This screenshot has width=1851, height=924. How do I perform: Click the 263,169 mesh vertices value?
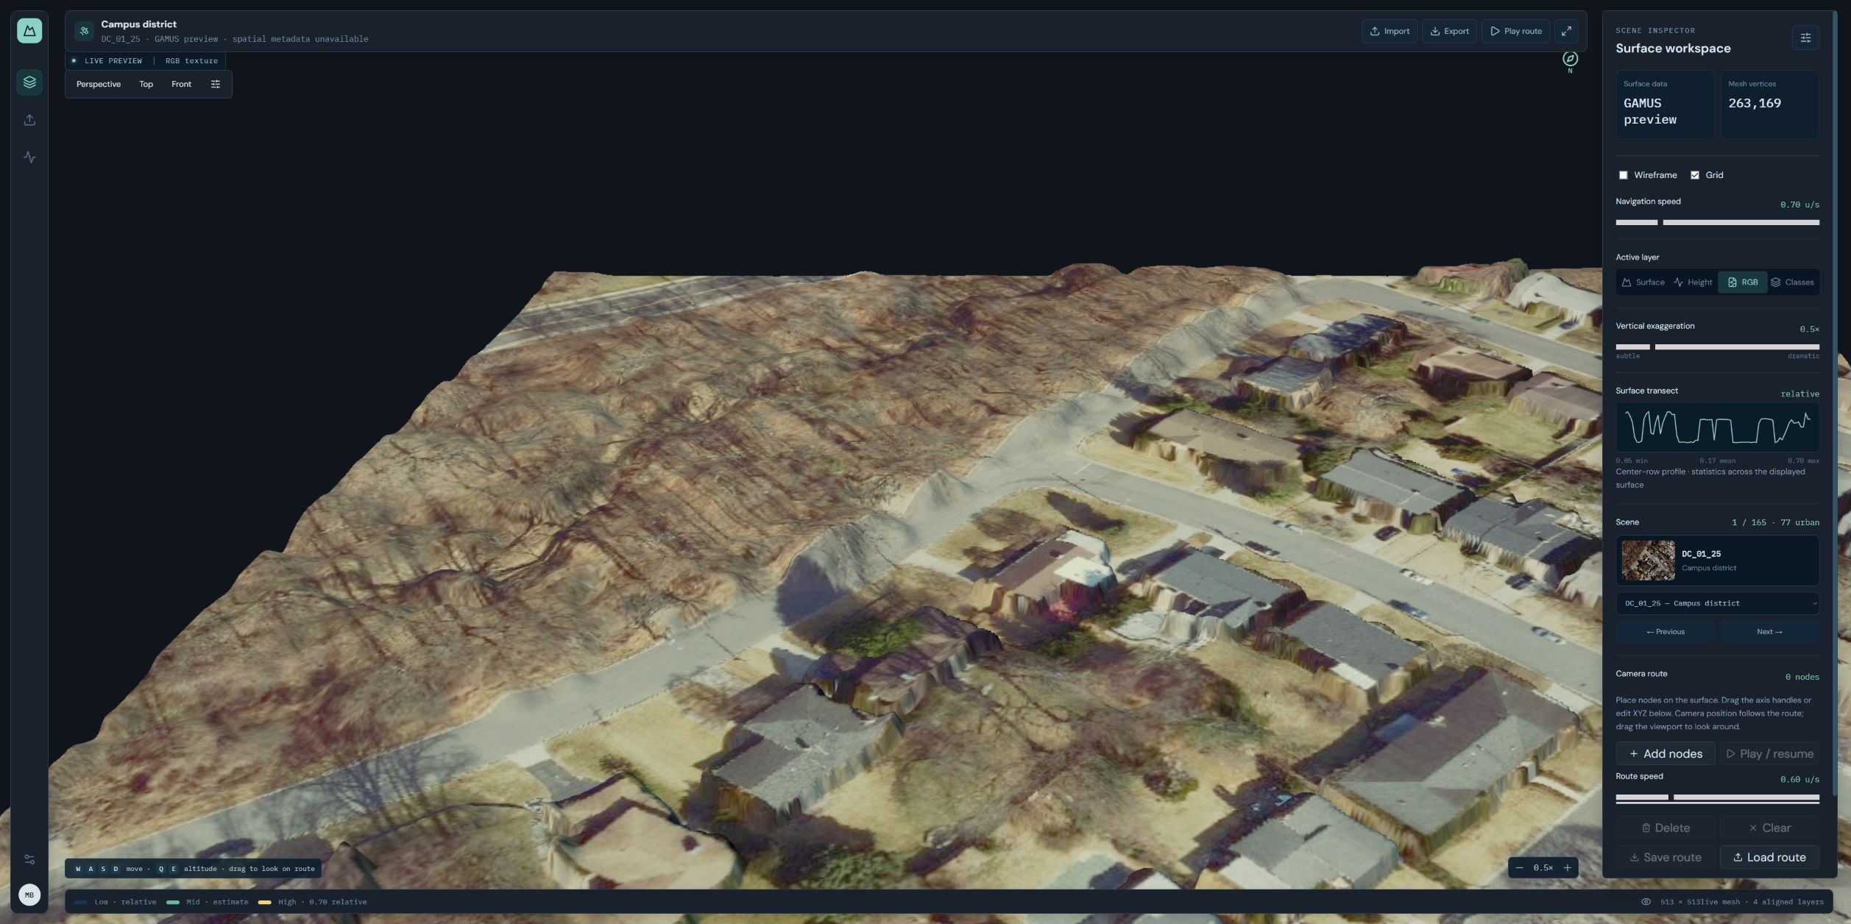[x=1755, y=104]
